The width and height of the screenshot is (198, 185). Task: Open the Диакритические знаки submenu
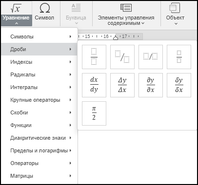click(39, 138)
